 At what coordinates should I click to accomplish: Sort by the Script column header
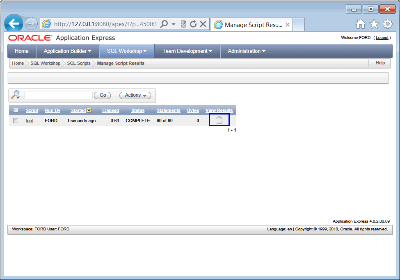[x=32, y=110]
